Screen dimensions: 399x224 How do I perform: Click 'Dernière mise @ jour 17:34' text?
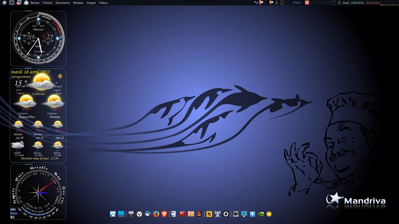pyautogui.click(x=39, y=158)
